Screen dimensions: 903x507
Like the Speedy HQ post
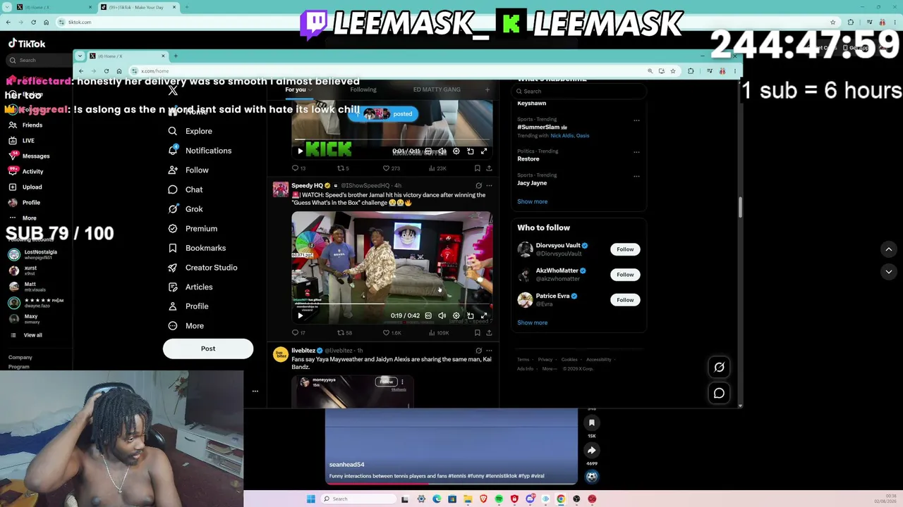click(392, 333)
